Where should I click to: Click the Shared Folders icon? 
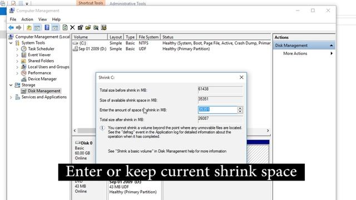point(23,61)
